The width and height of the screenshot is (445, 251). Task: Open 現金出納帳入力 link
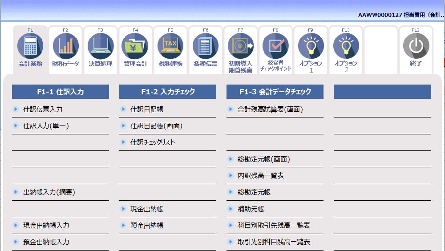tap(46, 226)
